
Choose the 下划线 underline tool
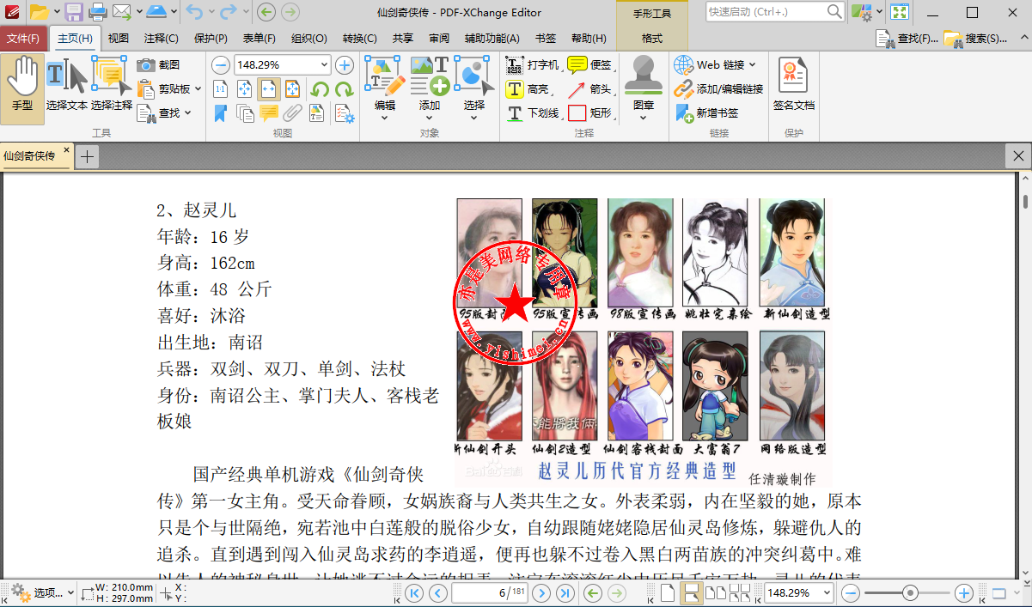[x=532, y=112]
